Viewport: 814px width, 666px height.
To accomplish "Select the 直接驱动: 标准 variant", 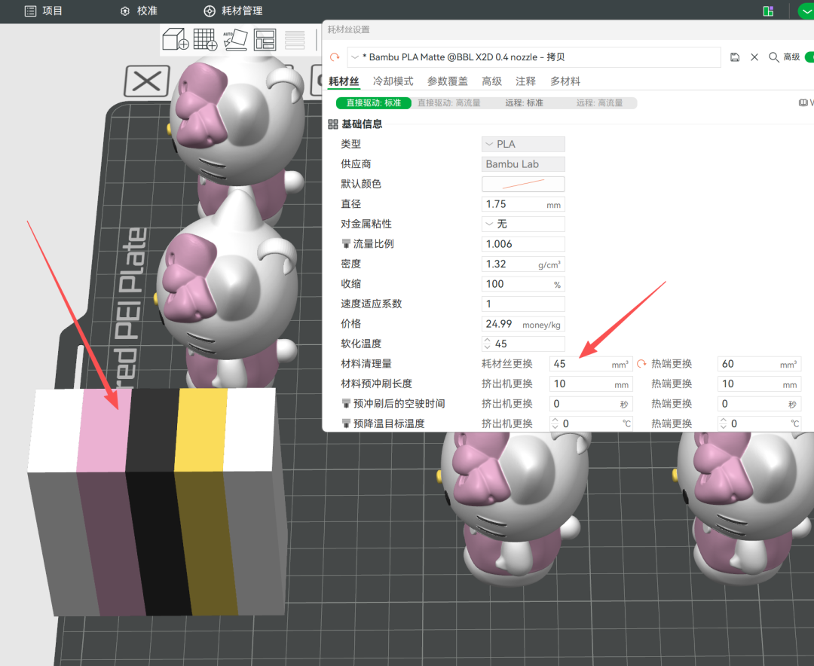I will click(374, 102).
